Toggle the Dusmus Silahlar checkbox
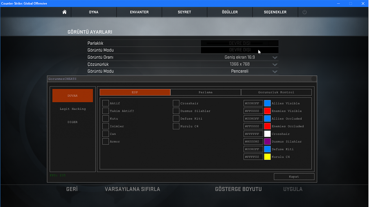 click(176, 111)
